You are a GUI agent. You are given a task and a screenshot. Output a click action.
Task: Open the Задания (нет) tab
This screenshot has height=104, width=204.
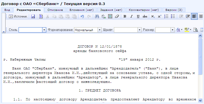pyautogui.click(x=111, y=10)
